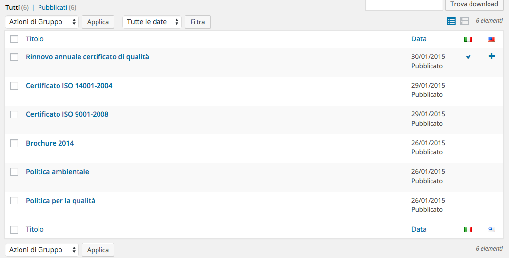509x258 pixels.
Task: Expand Tutte le date dropdown
Action: 152,22
